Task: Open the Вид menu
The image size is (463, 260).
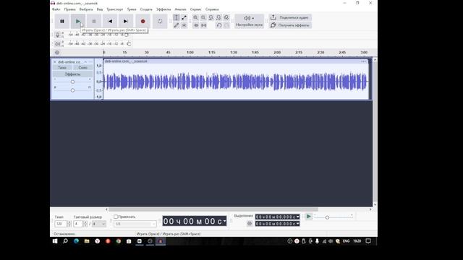Action: coord(100,9)
